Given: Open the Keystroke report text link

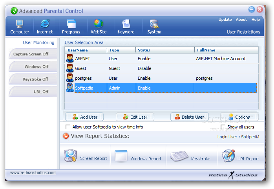Looking at the screenshot, I should 201,159.
